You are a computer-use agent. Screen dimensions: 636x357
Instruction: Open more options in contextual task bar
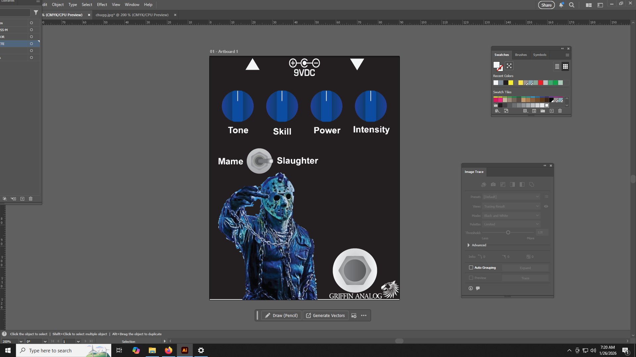364,315
